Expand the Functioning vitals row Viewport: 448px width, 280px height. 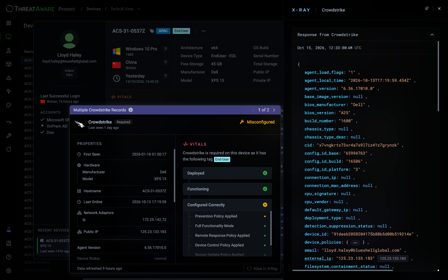tap(227, 189)
